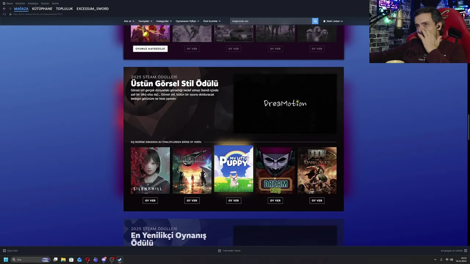The width and height of the screenshot is (470, 264).
Task: Go back with the left arrow
Action: (4, 9)
